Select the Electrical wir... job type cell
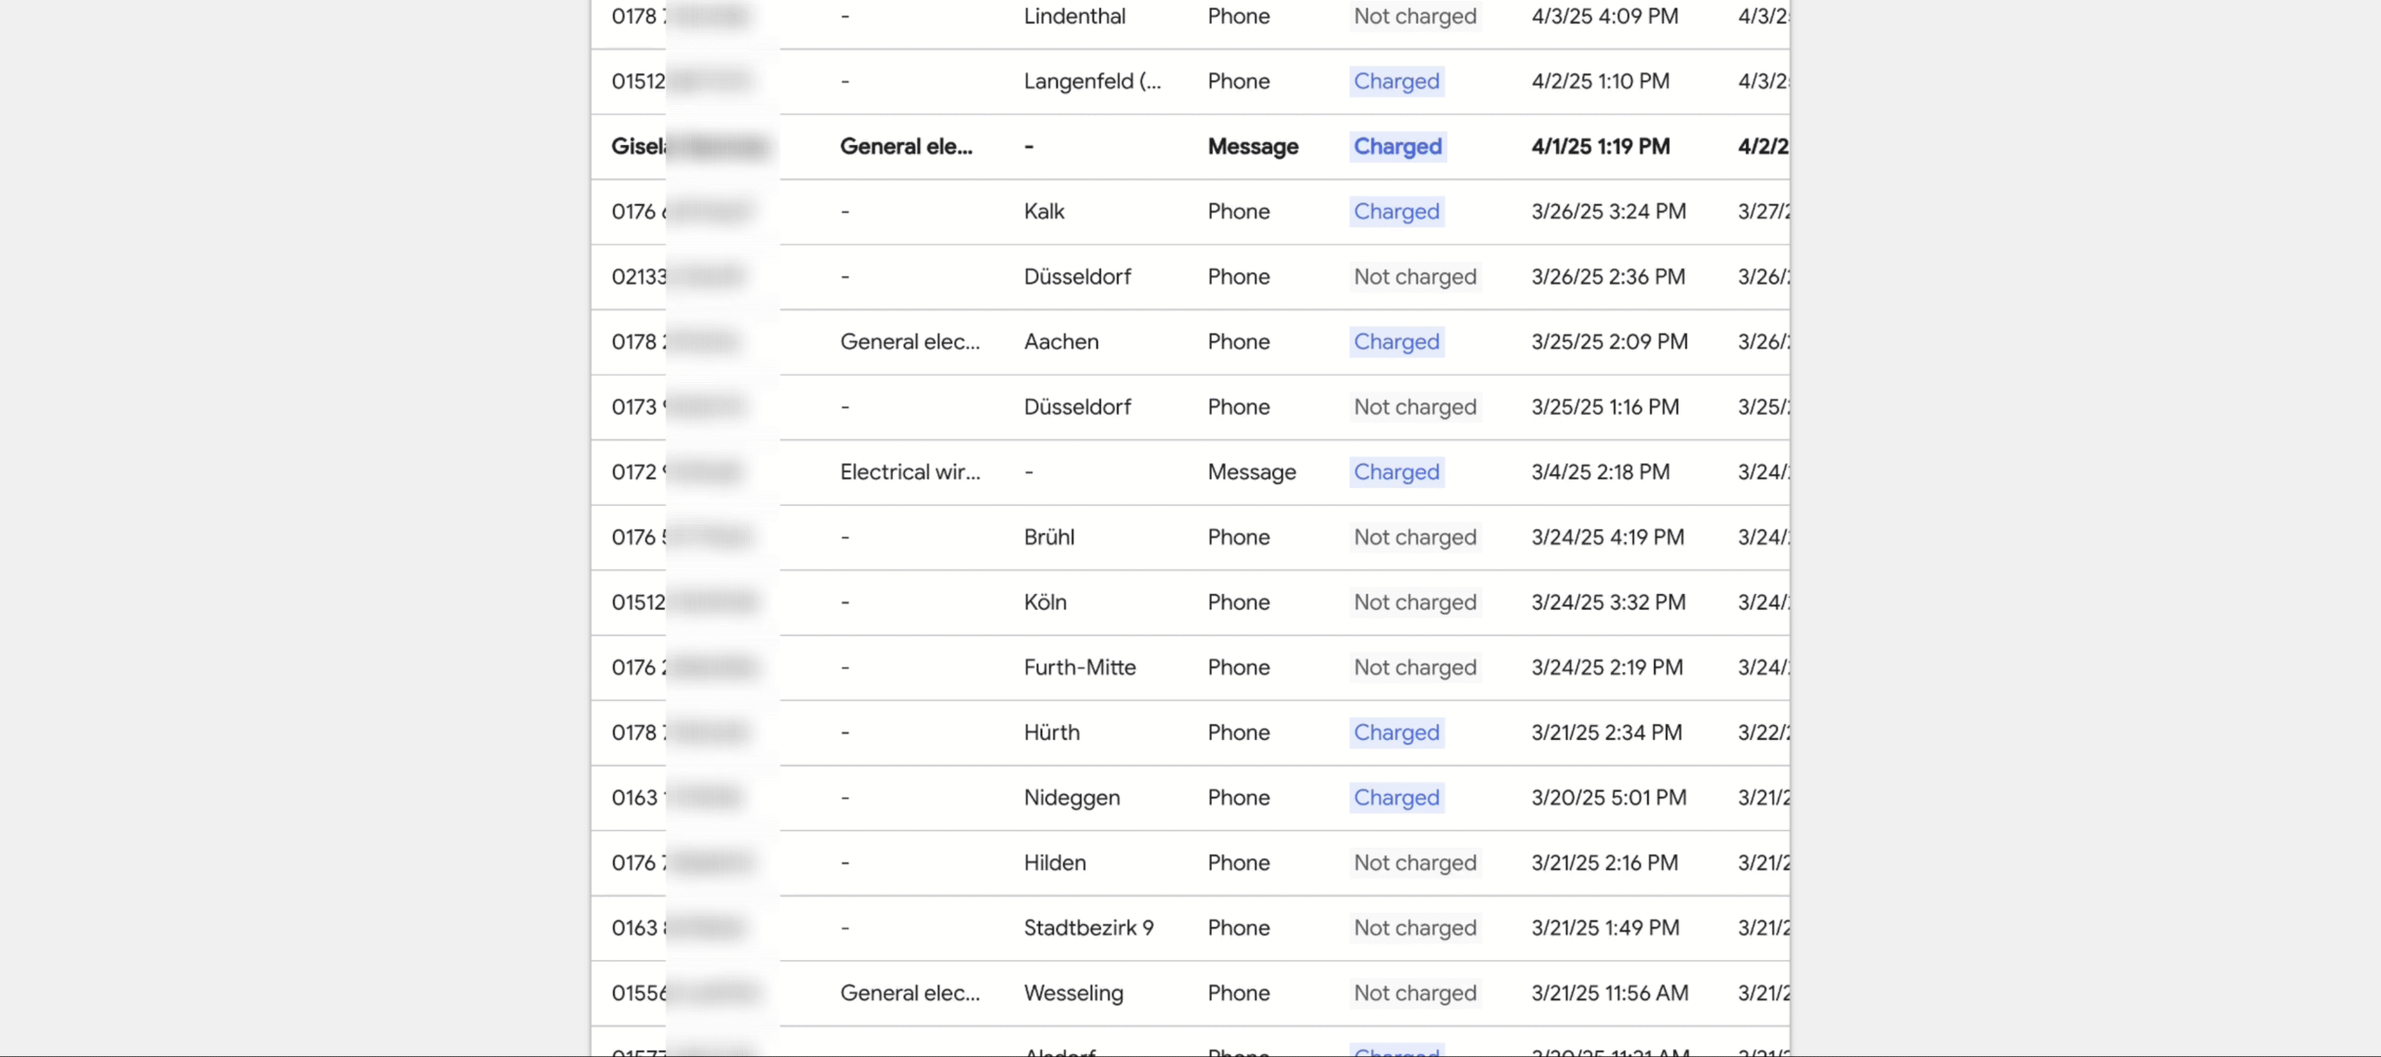Image resolution: width=2381 pixels, height=1057 pixels. click(x=910, y=472)
